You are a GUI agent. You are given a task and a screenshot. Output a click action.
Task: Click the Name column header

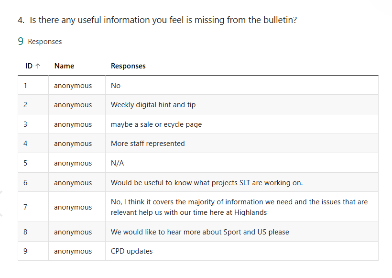point(64,66)
